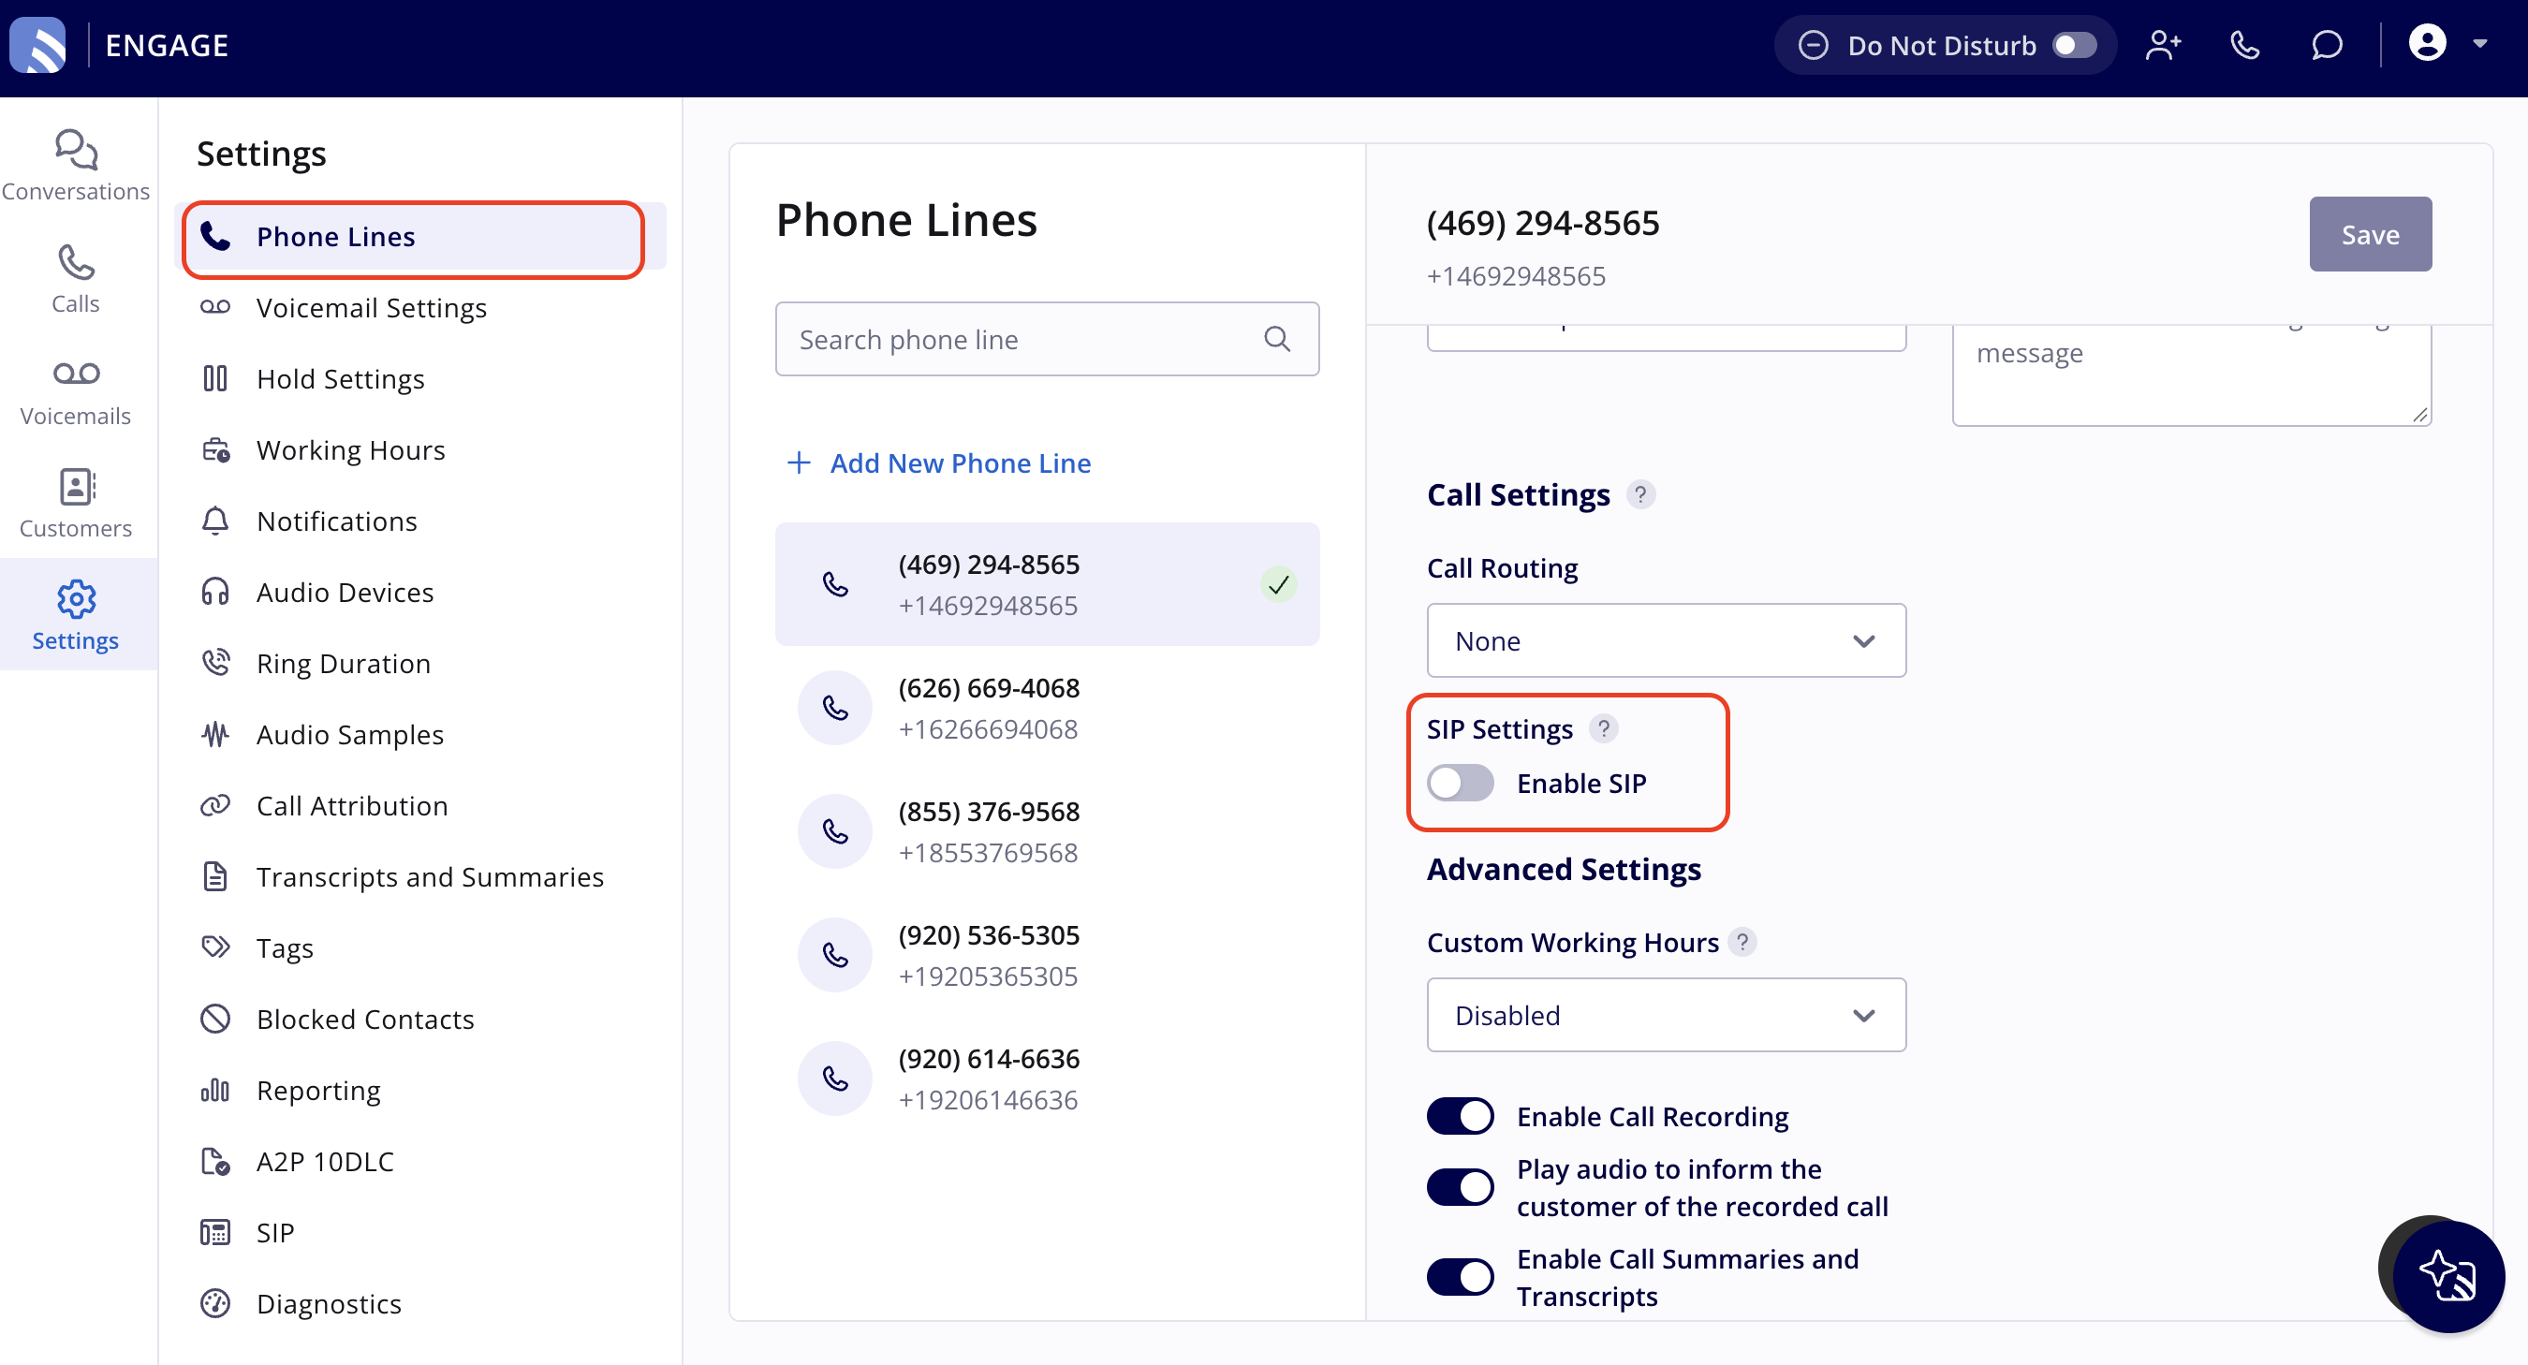The width and height of the screenshot is (2528, 1365).
Task: Select phone line (920) 536-5305
Action: click(x=1046, y=955)
